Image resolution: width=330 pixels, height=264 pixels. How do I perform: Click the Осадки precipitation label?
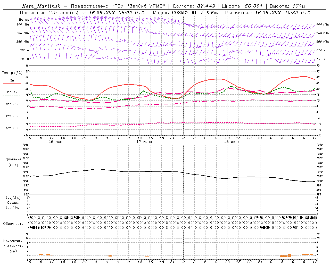point(13,203)
